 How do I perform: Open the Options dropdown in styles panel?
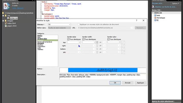tap(175, 3)
